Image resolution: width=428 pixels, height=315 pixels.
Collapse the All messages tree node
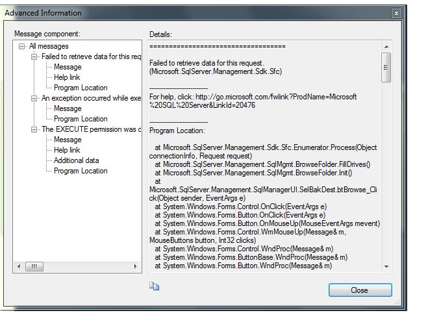(21, 46)
